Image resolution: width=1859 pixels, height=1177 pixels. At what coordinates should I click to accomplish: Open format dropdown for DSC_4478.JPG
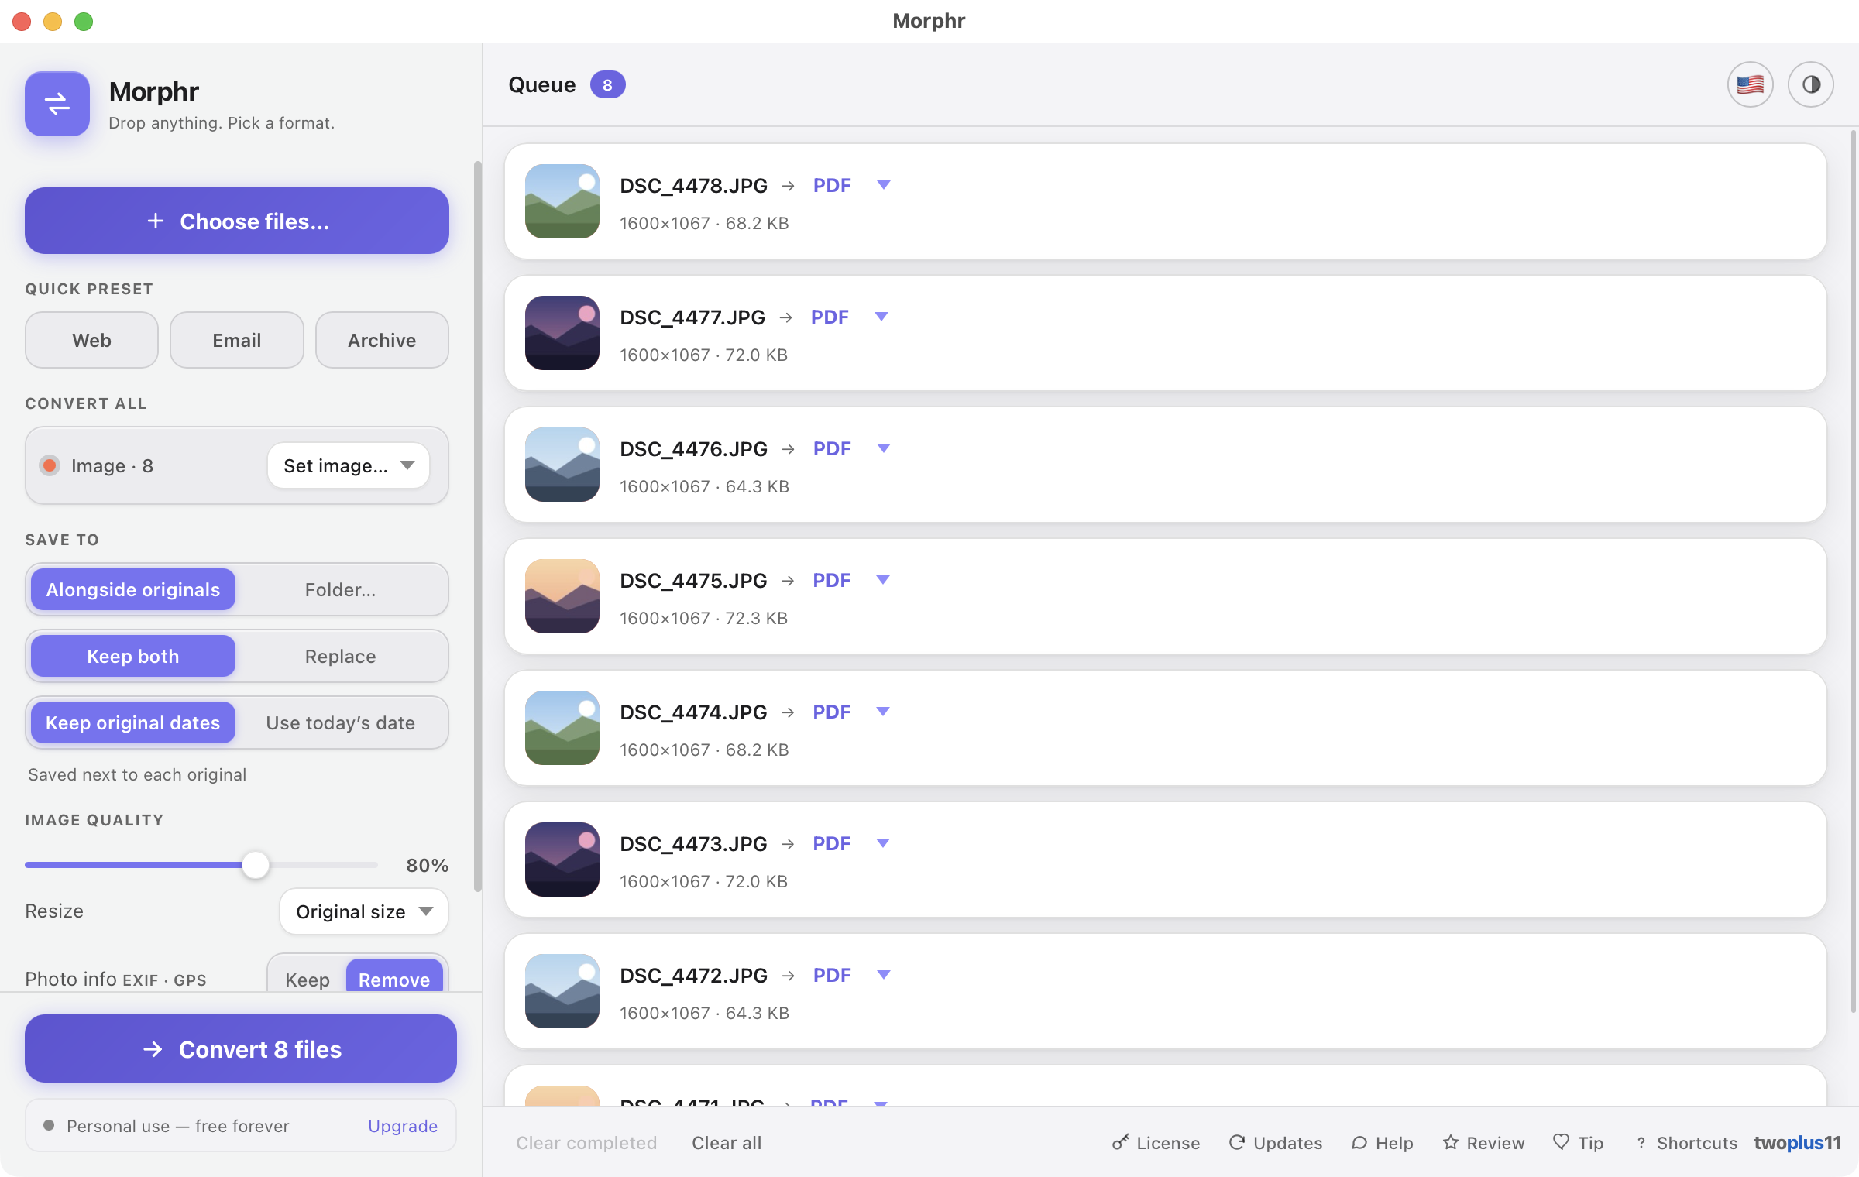point(883,185)
